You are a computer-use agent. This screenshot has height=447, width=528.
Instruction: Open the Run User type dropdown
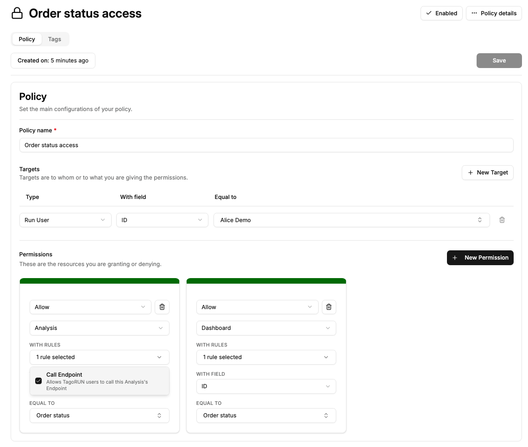[65, 220]
